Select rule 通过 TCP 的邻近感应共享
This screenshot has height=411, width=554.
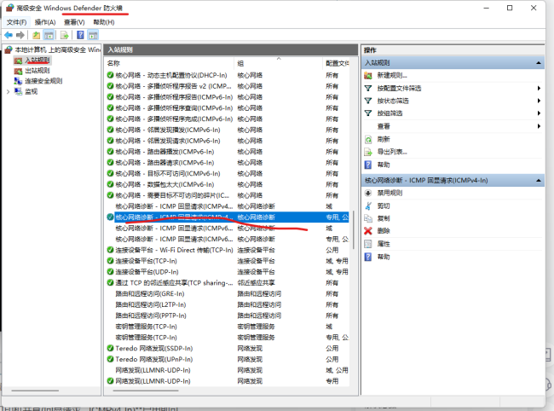coord(174,283)
